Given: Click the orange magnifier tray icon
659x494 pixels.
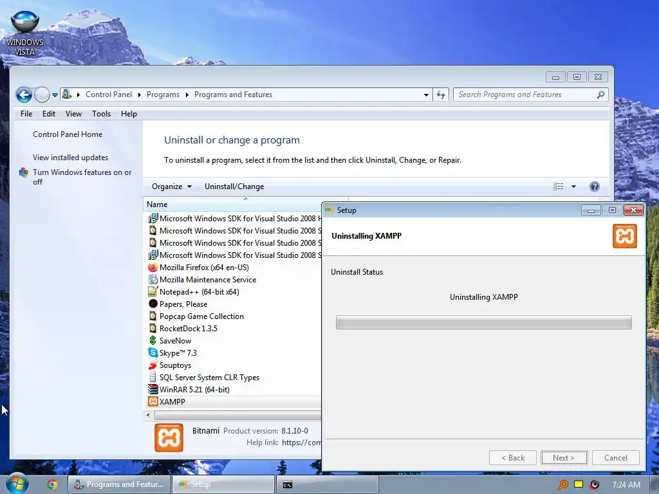Looking at the screenshot, I should pyautogui.click(x=562, y=485).
